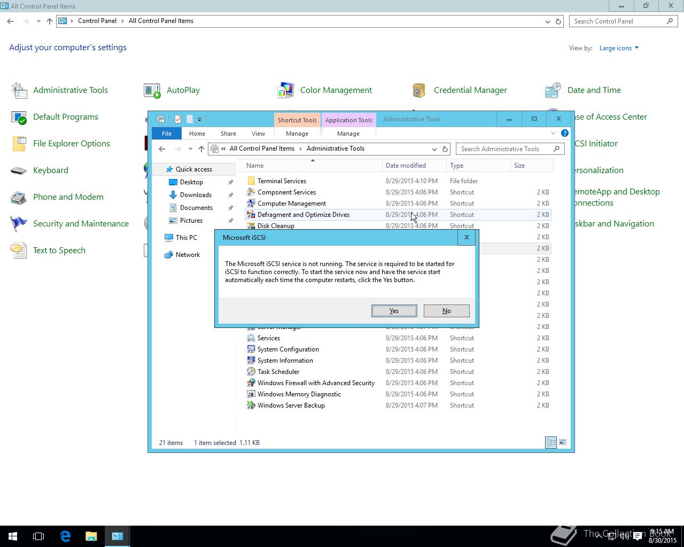The width and height of the screenshot is (684, 547).
Task: Open the Share ribbon tab
Action: click(228, 134)
